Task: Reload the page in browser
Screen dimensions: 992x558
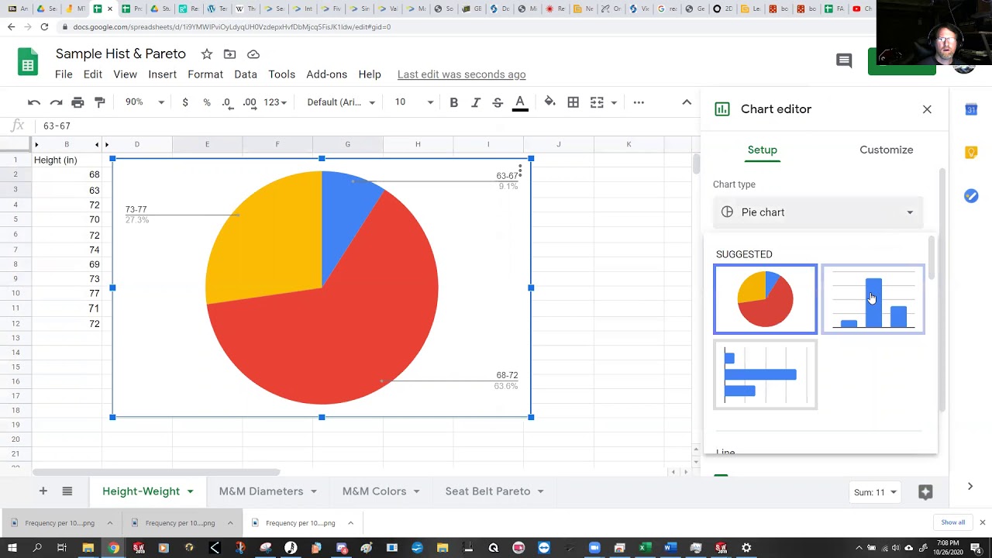Action: [44, 26]
